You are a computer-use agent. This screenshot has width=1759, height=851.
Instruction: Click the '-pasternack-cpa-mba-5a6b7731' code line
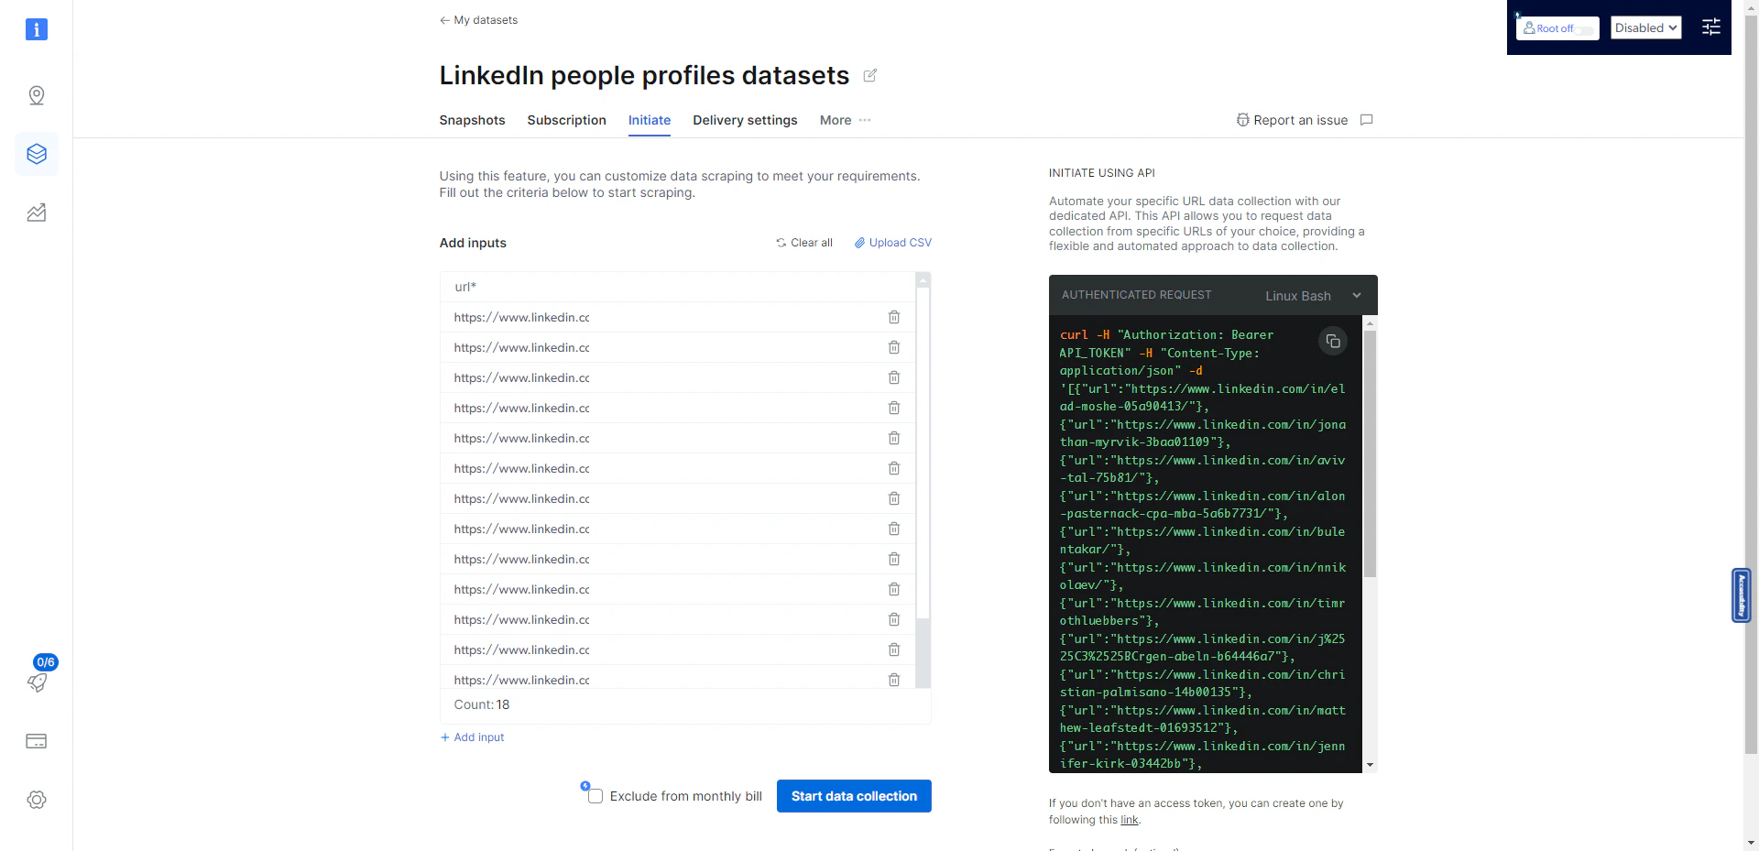1174,514
